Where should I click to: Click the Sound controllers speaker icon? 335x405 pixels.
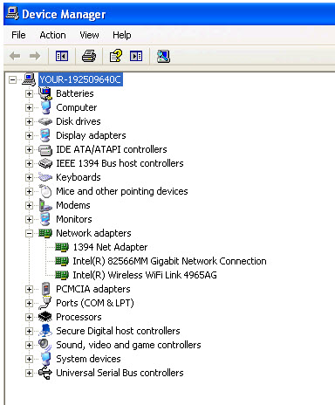(45, 345)
